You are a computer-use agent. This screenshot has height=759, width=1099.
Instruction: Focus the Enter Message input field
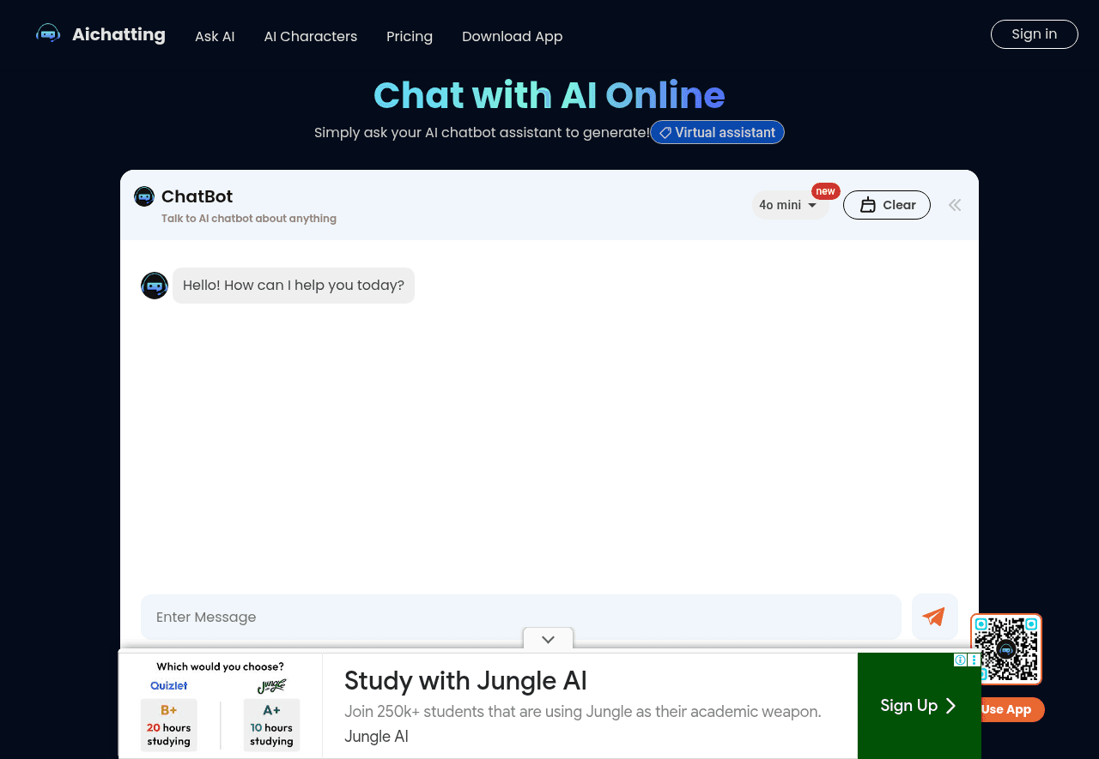coord(520,617)
